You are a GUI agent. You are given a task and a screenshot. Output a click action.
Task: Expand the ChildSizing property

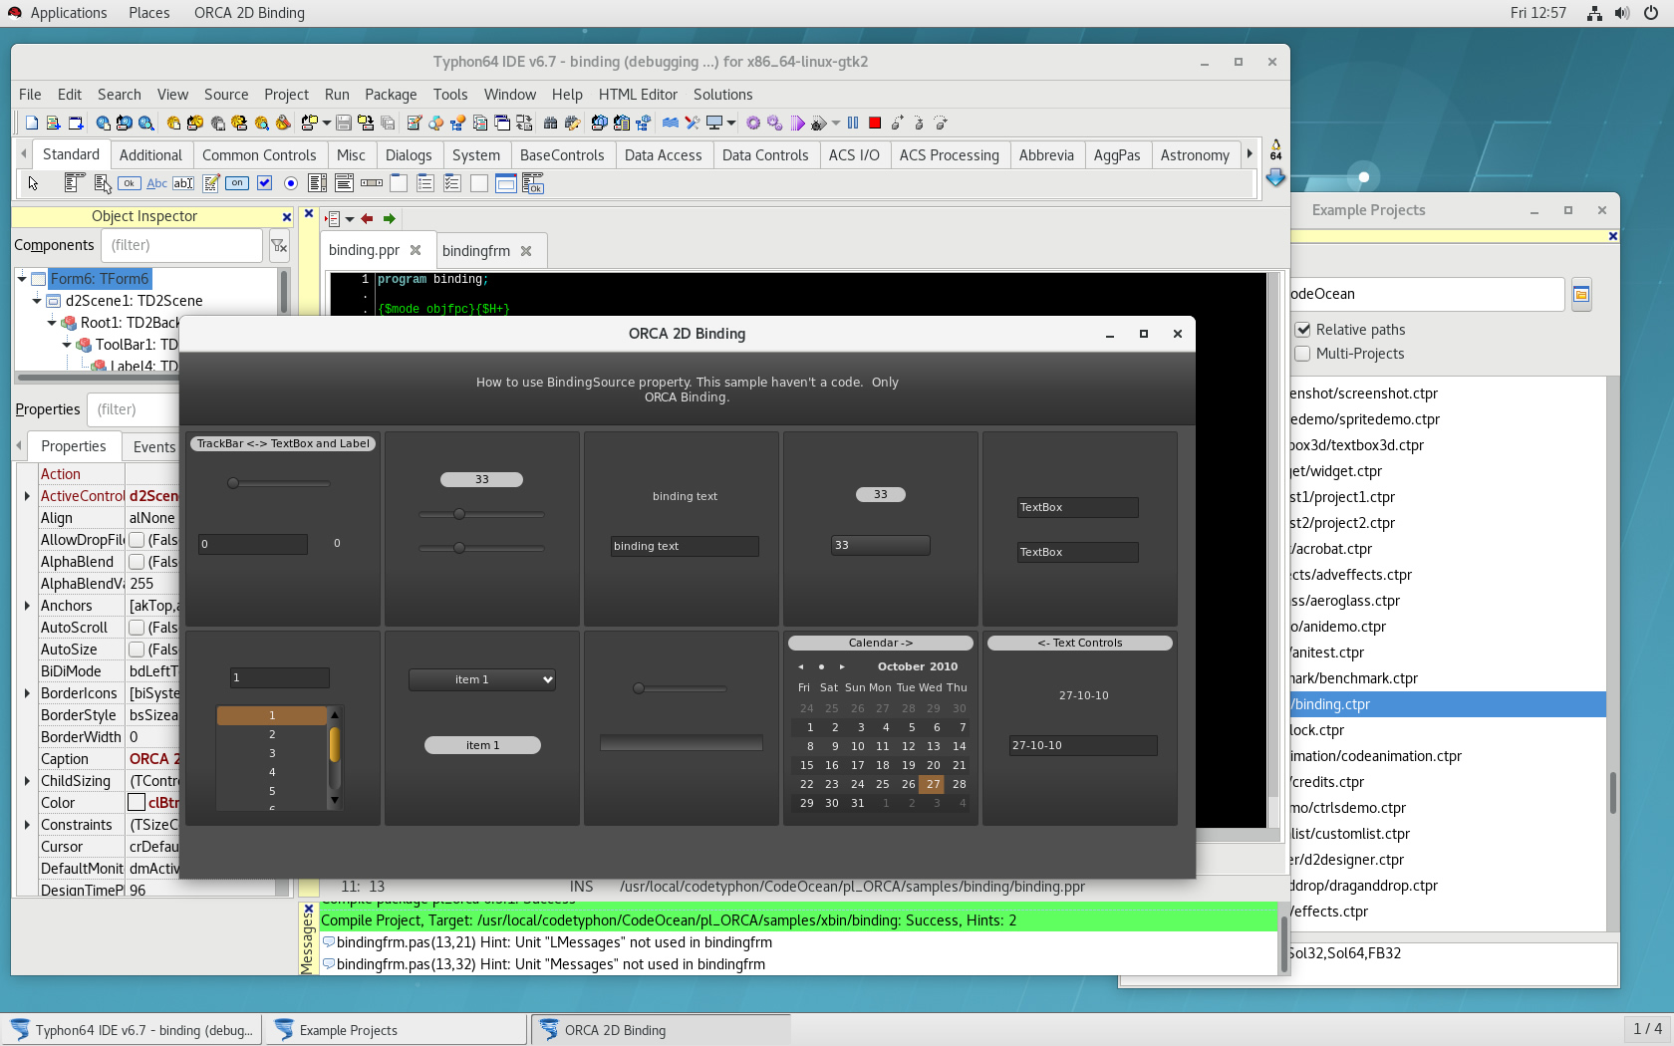point(27,781)
